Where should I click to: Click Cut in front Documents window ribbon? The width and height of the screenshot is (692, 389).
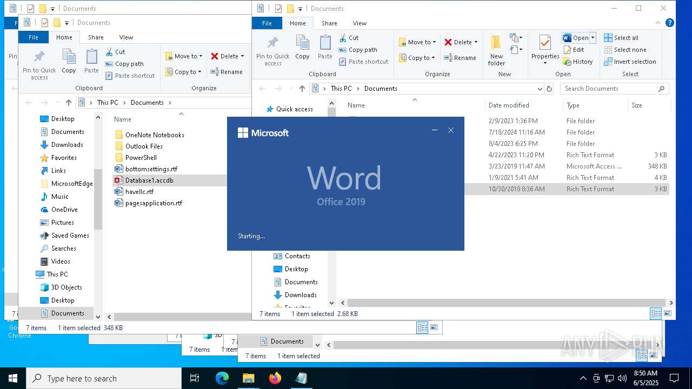349,38
